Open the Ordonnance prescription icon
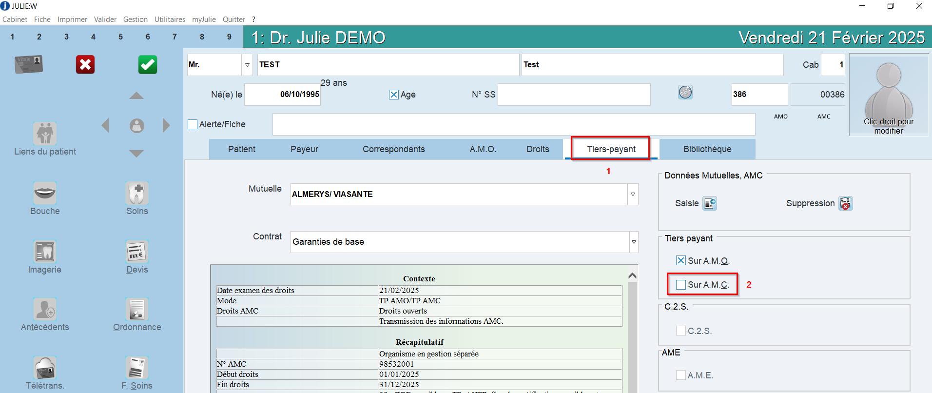932x393 pixels. tap(137, 309)
